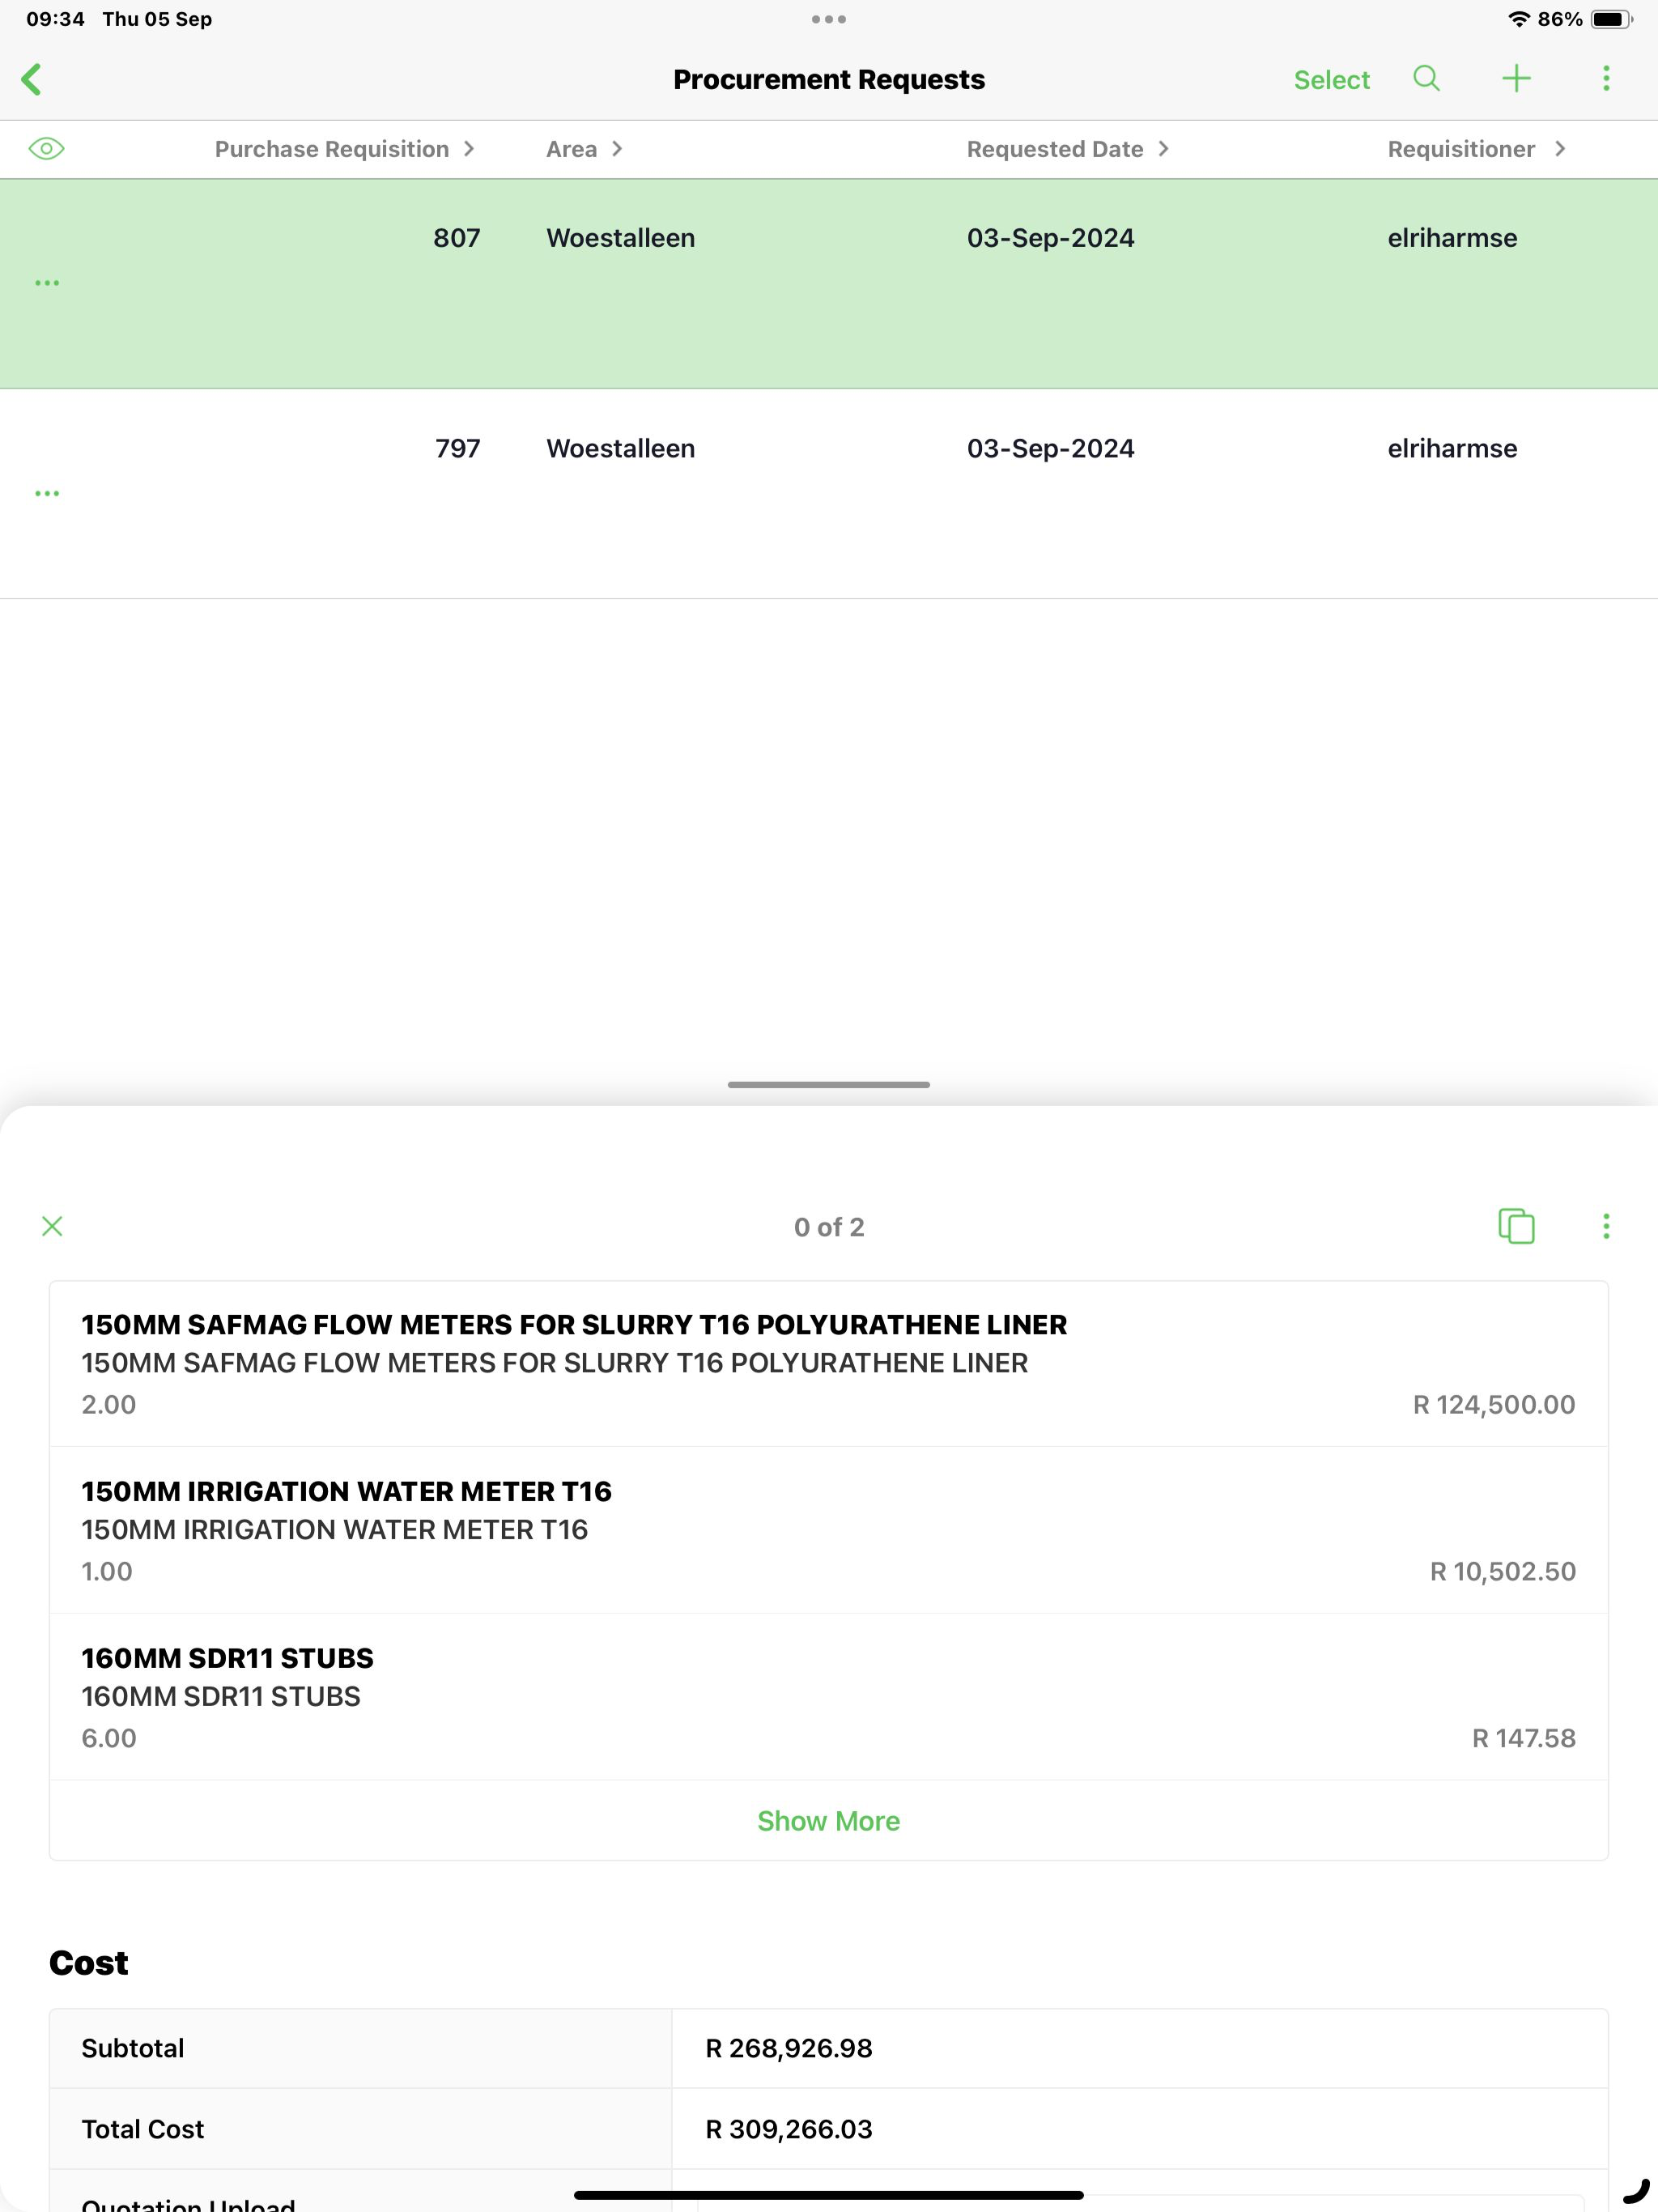Tap the Total Cost label
Screen dimensions: 1658x2212
[143, 2129]
